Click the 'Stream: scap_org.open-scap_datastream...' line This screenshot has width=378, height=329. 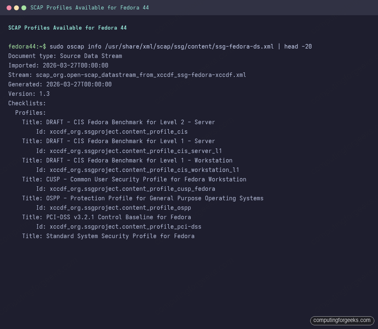click(127, 75)
